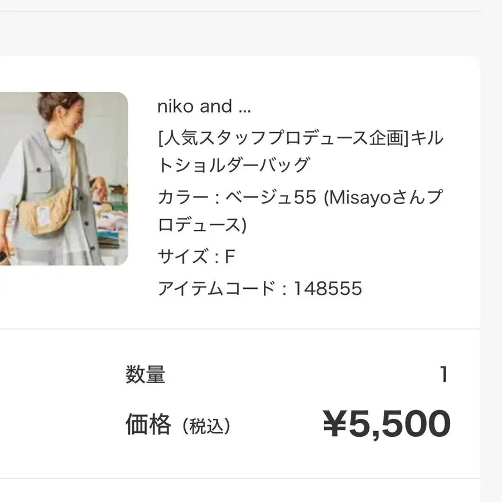Click the 数量 quantity label
This screenshot has height=502, width=502.
click(x=145, y=375)
